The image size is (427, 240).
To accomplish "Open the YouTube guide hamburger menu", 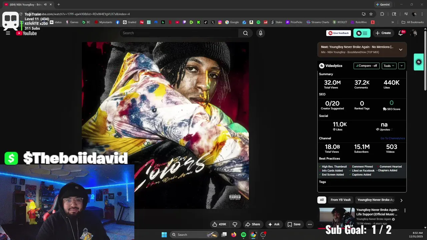I will pos(8,33).
